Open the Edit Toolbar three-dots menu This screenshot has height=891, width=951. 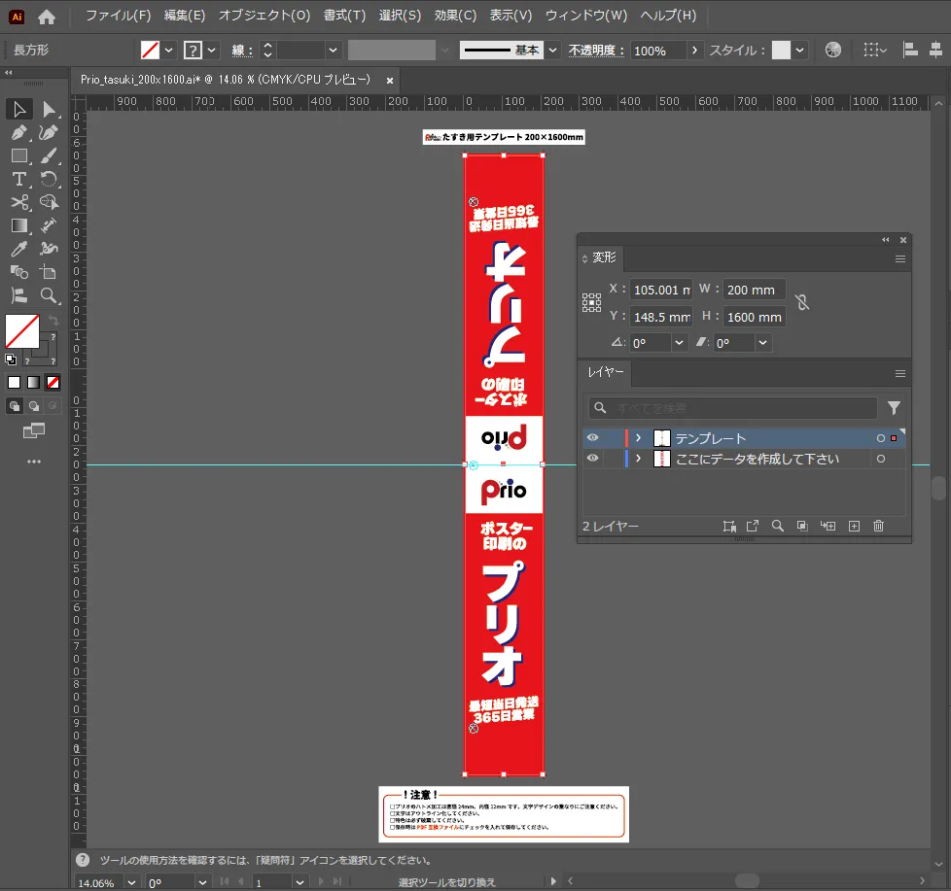tap(34, 462)
